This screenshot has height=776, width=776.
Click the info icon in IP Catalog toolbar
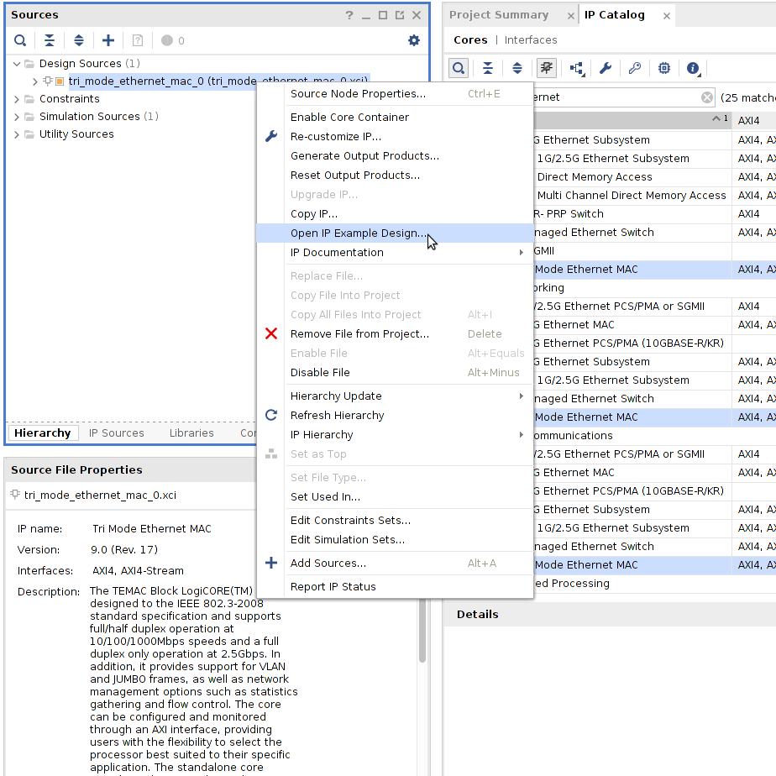click(694, 68)
